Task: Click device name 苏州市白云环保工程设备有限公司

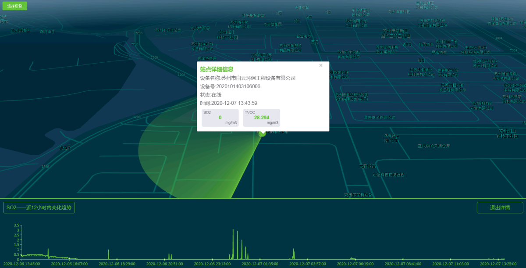Action: point(258,78)
